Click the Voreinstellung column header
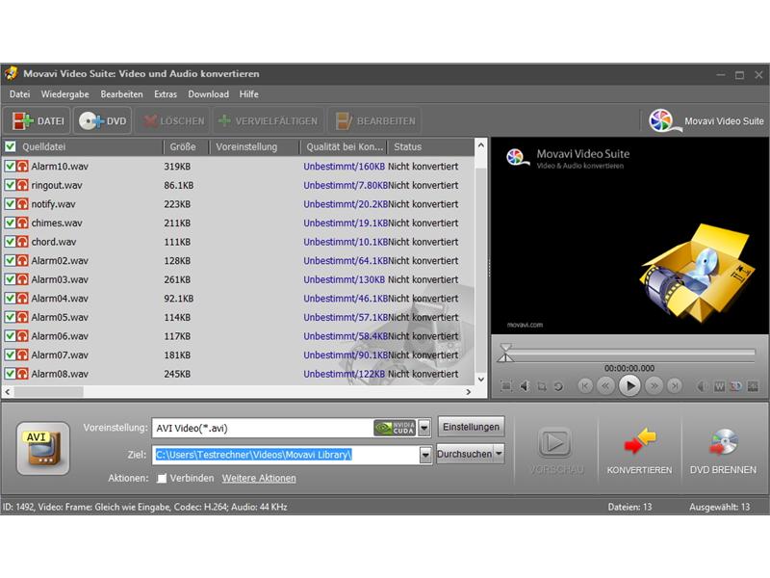Image resolution: width=770 pixels, height=578 pixels. [x=254, y=146]
